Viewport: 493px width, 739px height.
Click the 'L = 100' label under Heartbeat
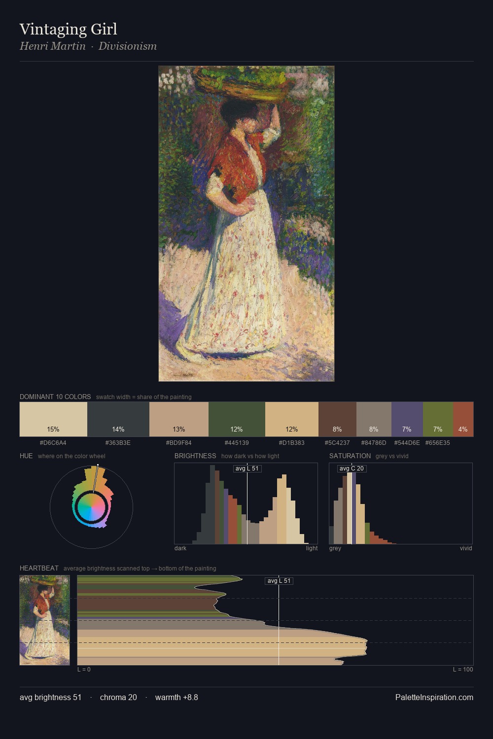pos(463,670)
